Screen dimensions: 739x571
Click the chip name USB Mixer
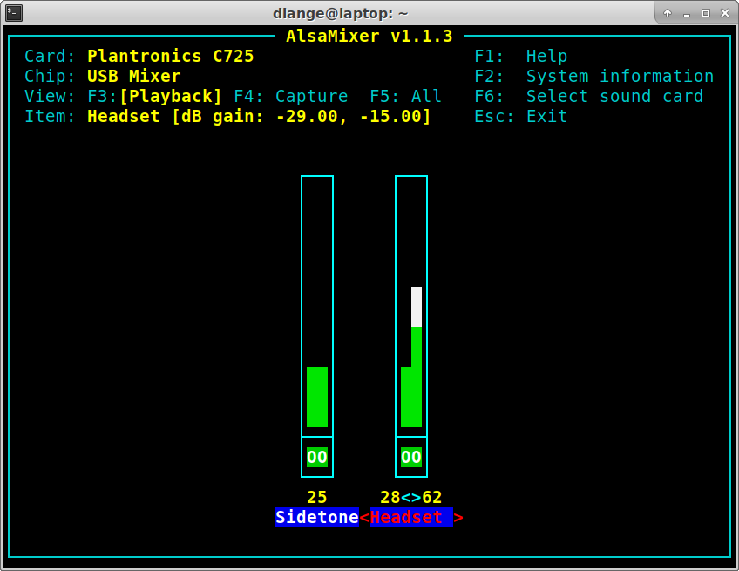[x=134, y=77]
